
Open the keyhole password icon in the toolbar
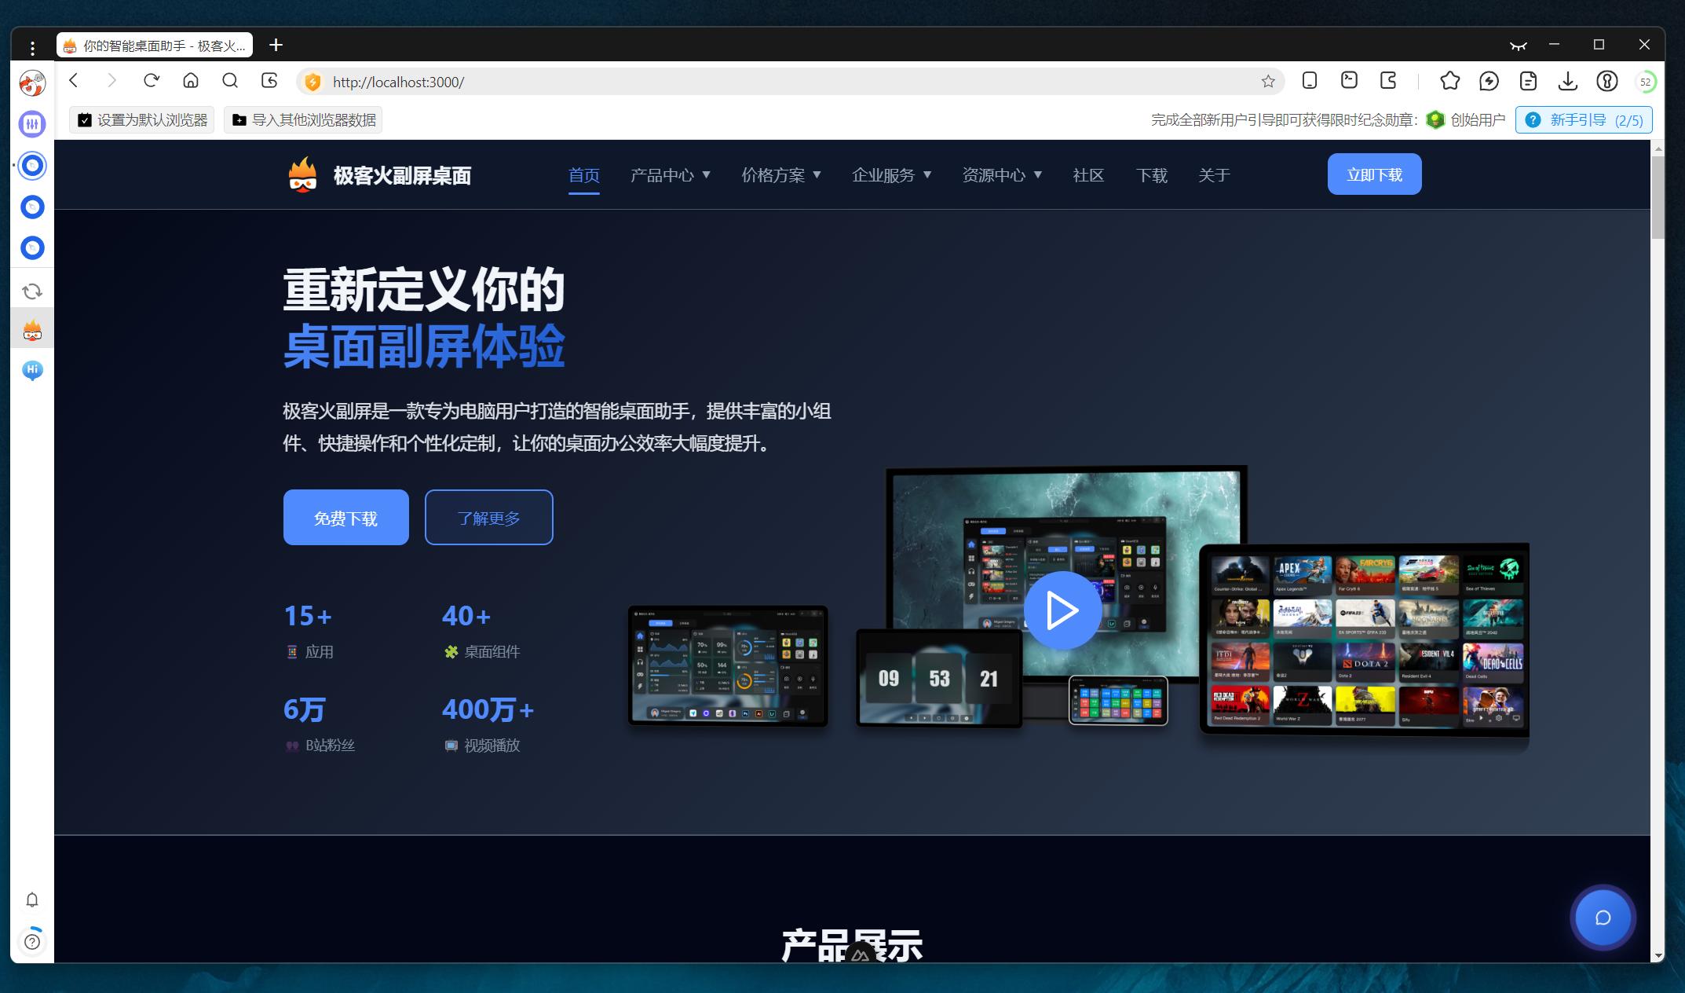[x=1606, y=81]
